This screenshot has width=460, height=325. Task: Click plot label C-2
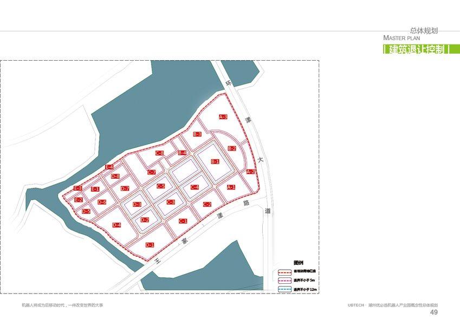click(207, 204)
